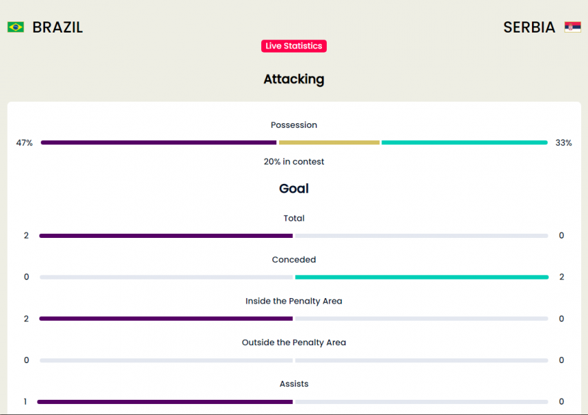This screenshot has width=588, height=415.
Task: Click the yellow in-contest possession segment
Action: pyautogui.click(x=330, y=142)
